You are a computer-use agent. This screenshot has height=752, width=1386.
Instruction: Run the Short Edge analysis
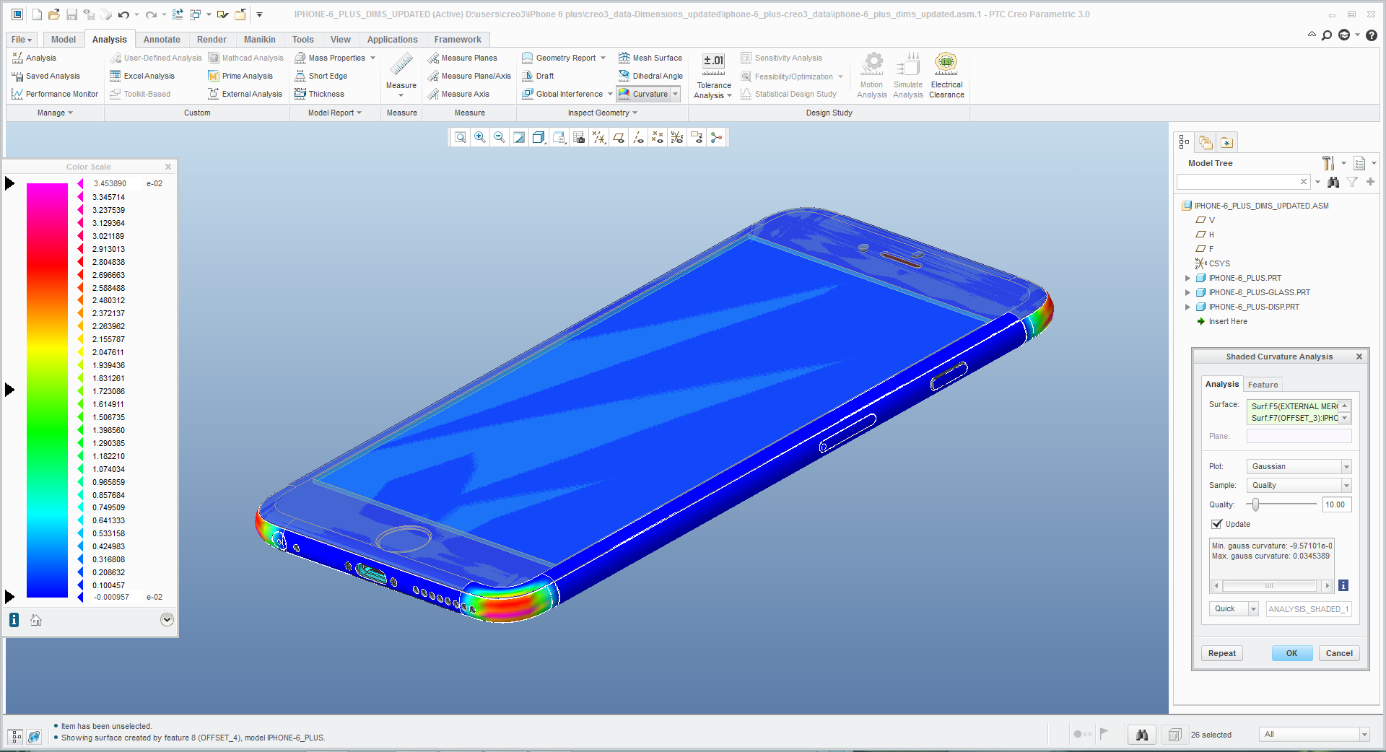[321, 76]
